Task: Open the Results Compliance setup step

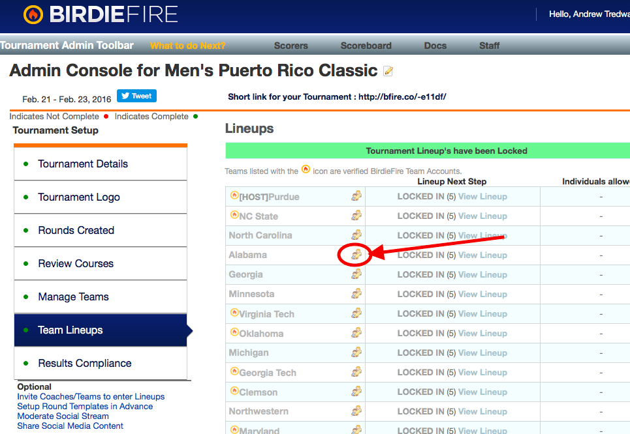Action: pos(85,363)
